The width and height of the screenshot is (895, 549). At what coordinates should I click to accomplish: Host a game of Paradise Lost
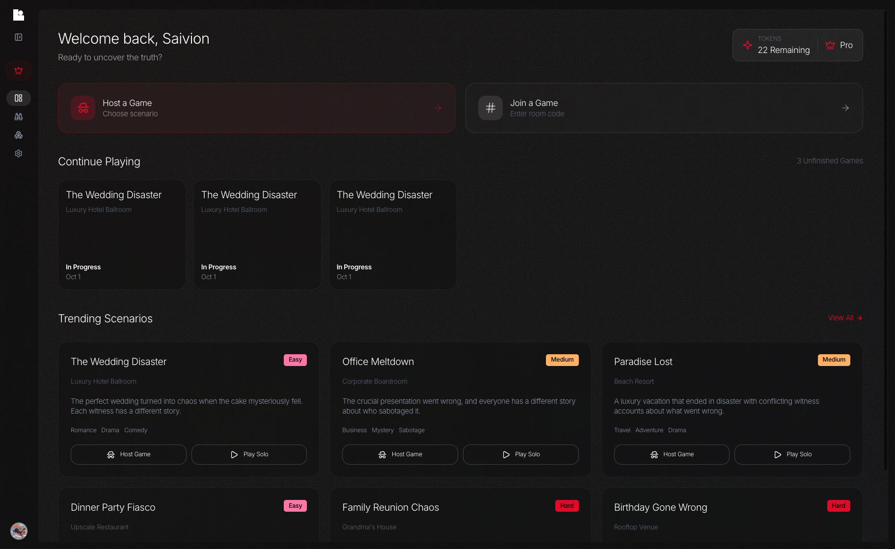[672, 454]
